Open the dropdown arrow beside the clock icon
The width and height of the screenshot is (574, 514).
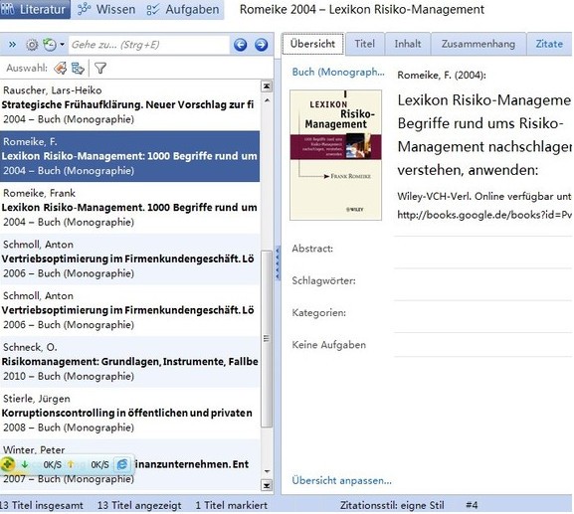click(x=63, y=45)
